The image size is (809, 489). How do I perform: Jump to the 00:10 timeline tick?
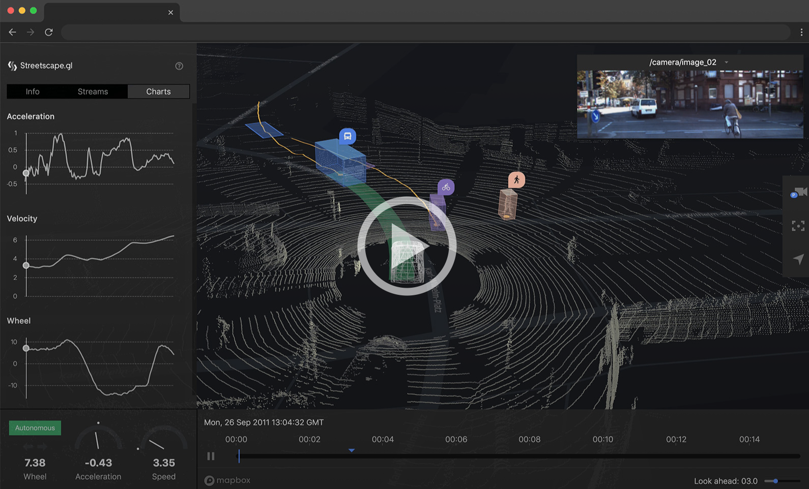[x=602, y=439]
